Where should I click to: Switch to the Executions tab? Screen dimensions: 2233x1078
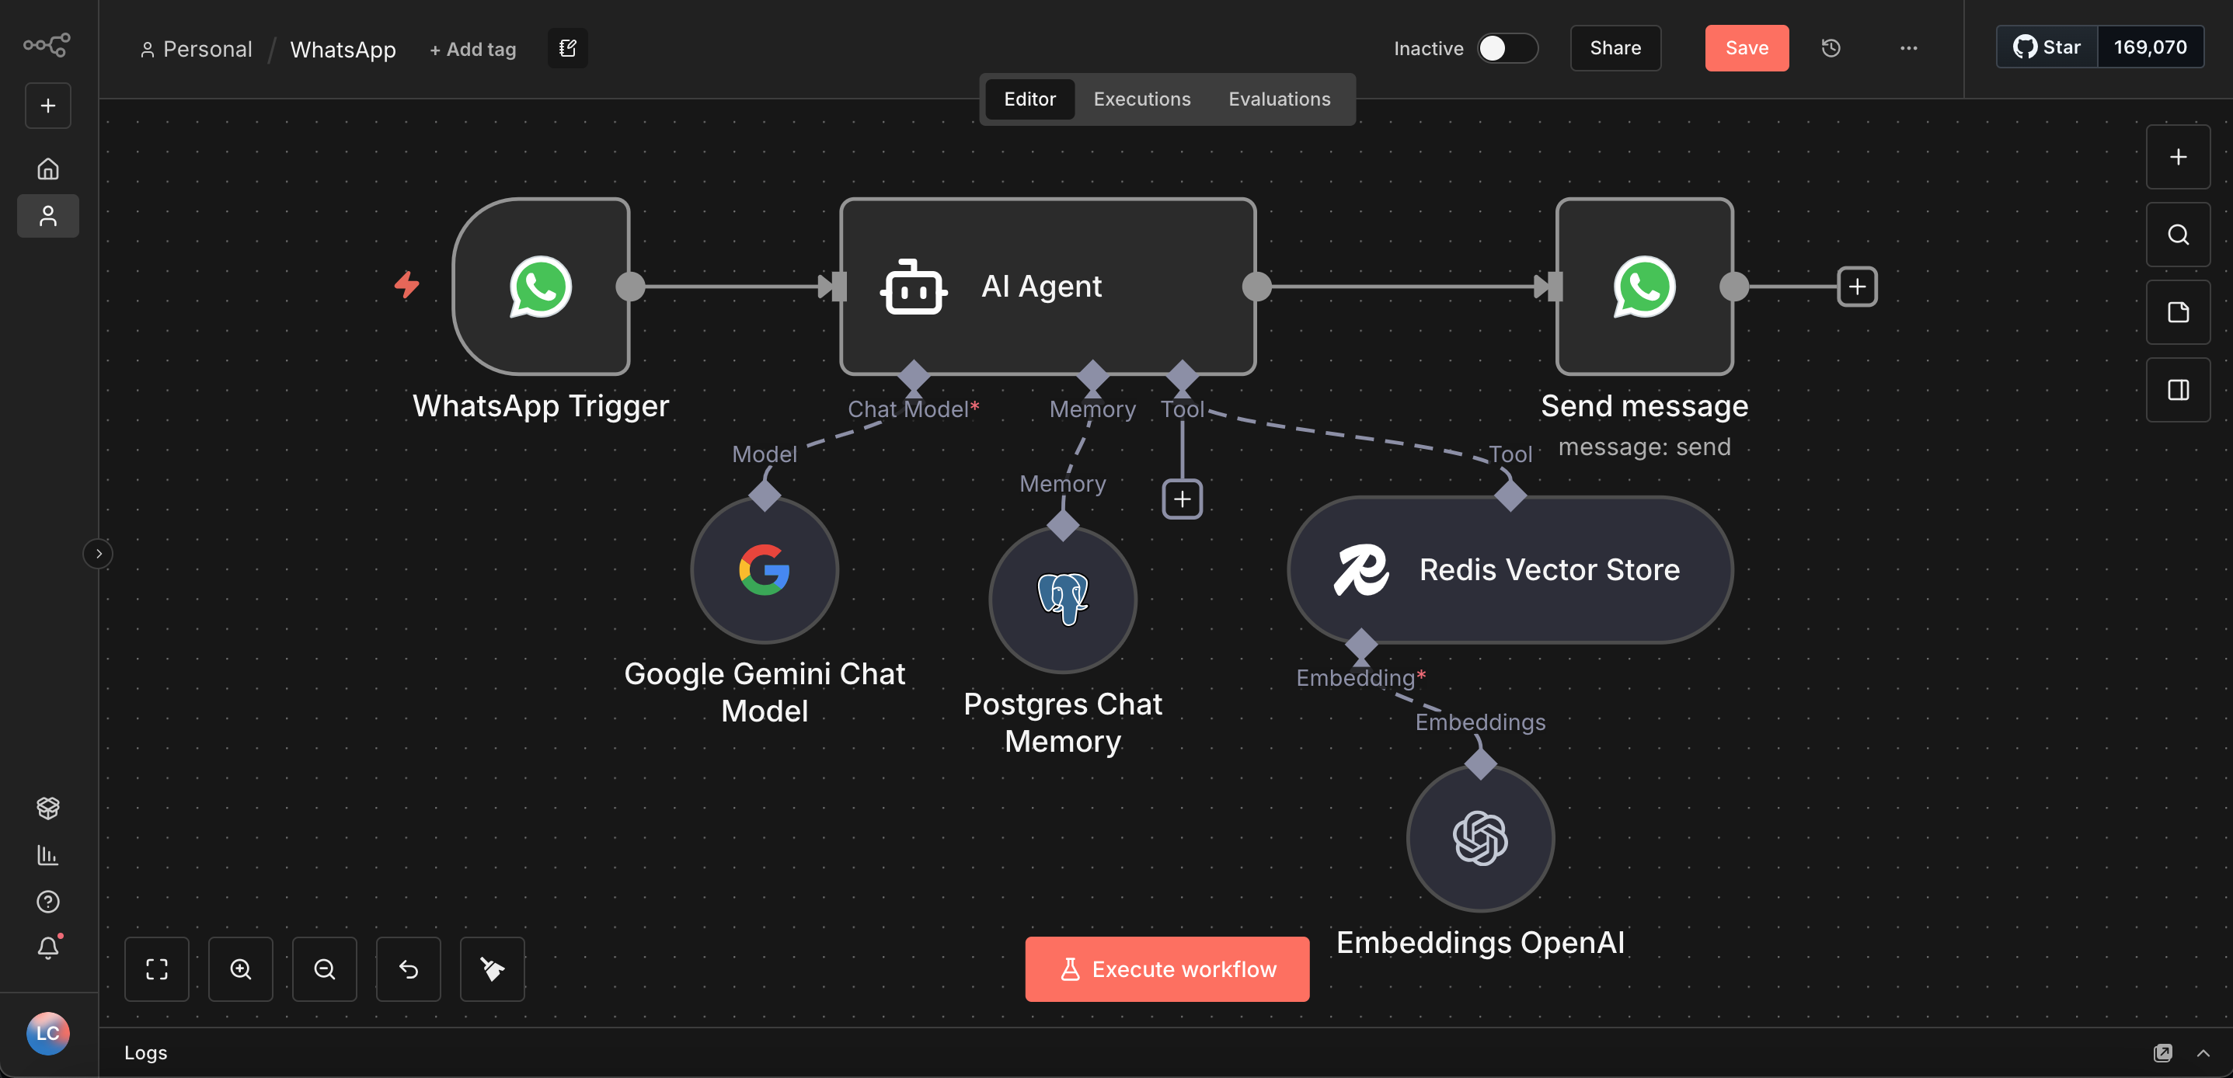(1141, 99)
